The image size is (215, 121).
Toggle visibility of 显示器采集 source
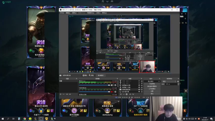pyautogui.click(x=139, y=91)
